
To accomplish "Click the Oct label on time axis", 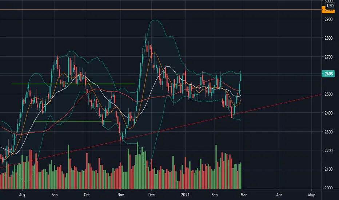I will [87, 195].
